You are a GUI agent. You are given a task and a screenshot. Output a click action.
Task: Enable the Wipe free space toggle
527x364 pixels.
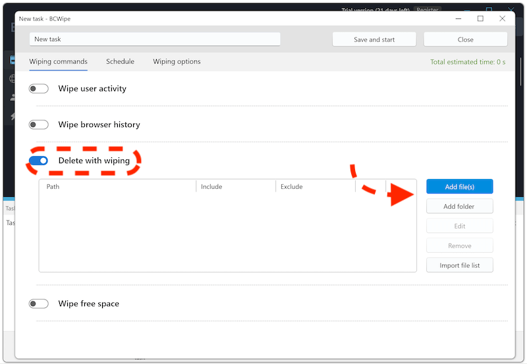click(39, 303)
